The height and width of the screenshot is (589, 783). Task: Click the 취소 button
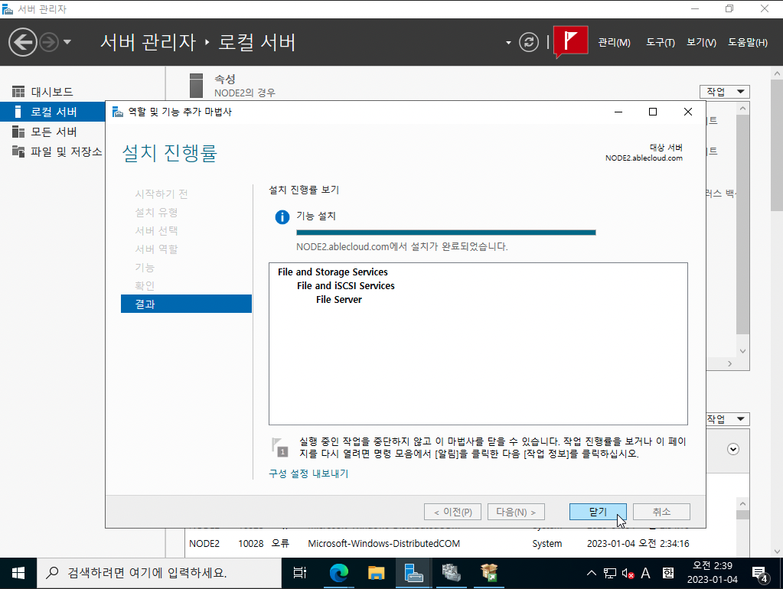pyautogui.click(x=661, y=512)
